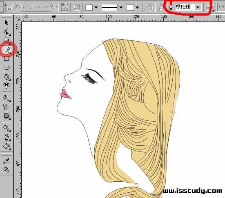225x198 pixels.
Task: Open the outline line style dropdown
Action: coord(121,7)
